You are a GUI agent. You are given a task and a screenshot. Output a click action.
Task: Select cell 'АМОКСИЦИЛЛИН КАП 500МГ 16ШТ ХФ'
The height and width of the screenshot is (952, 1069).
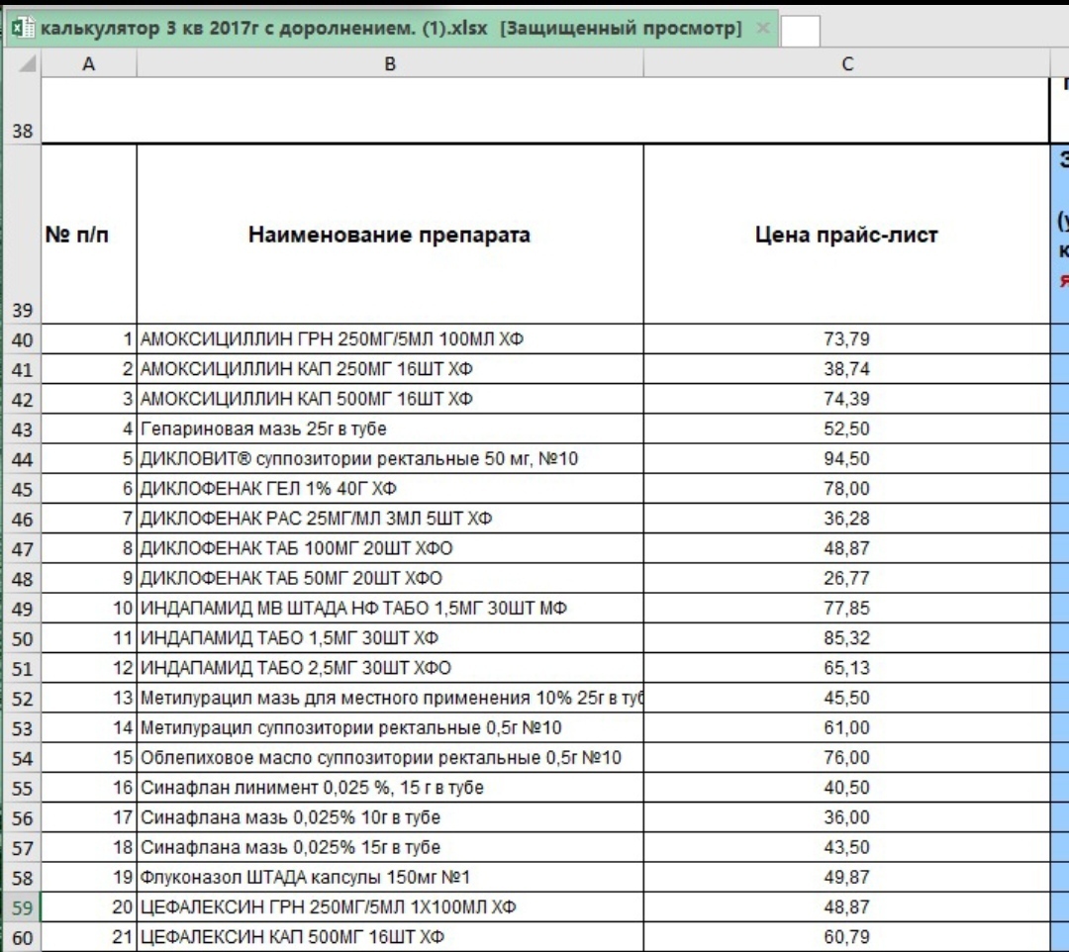390,399
